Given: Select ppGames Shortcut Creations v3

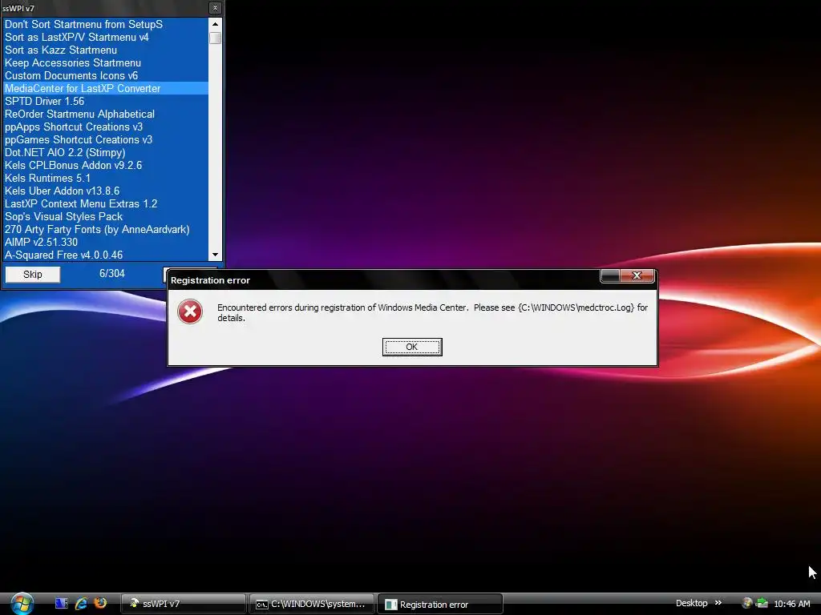Looking at the screenshot, I should [106, 139].
